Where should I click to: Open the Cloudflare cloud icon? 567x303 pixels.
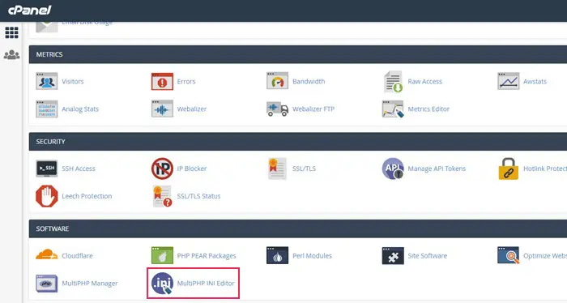(x=47, y=254)
